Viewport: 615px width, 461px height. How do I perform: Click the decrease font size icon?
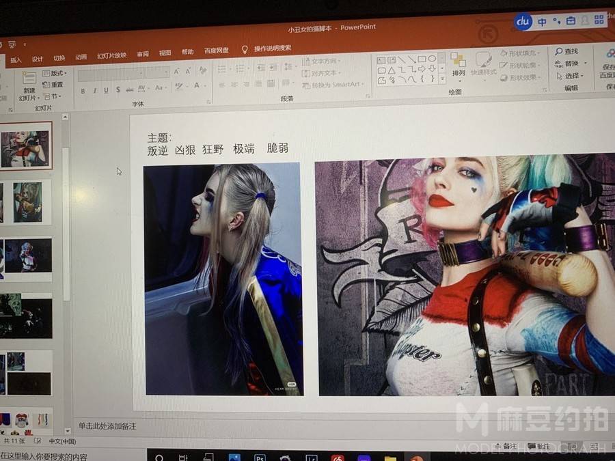click(x=189, y=71)
